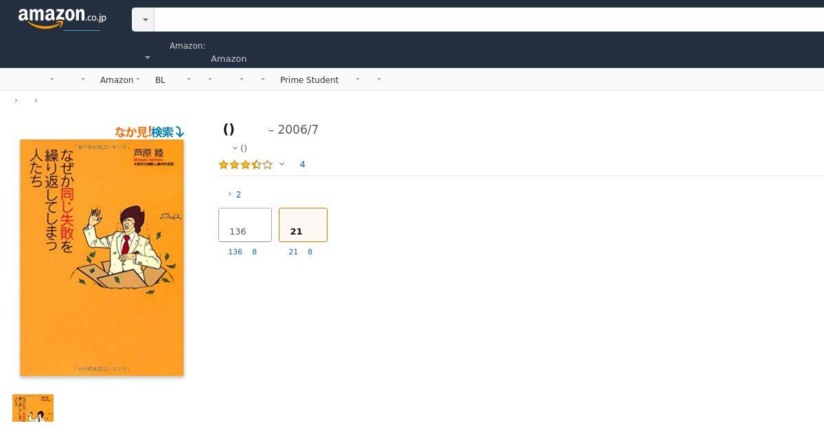Open the blue 136 offer link
Viewport: 824px width, 432px height.
(x=235, y=252)
